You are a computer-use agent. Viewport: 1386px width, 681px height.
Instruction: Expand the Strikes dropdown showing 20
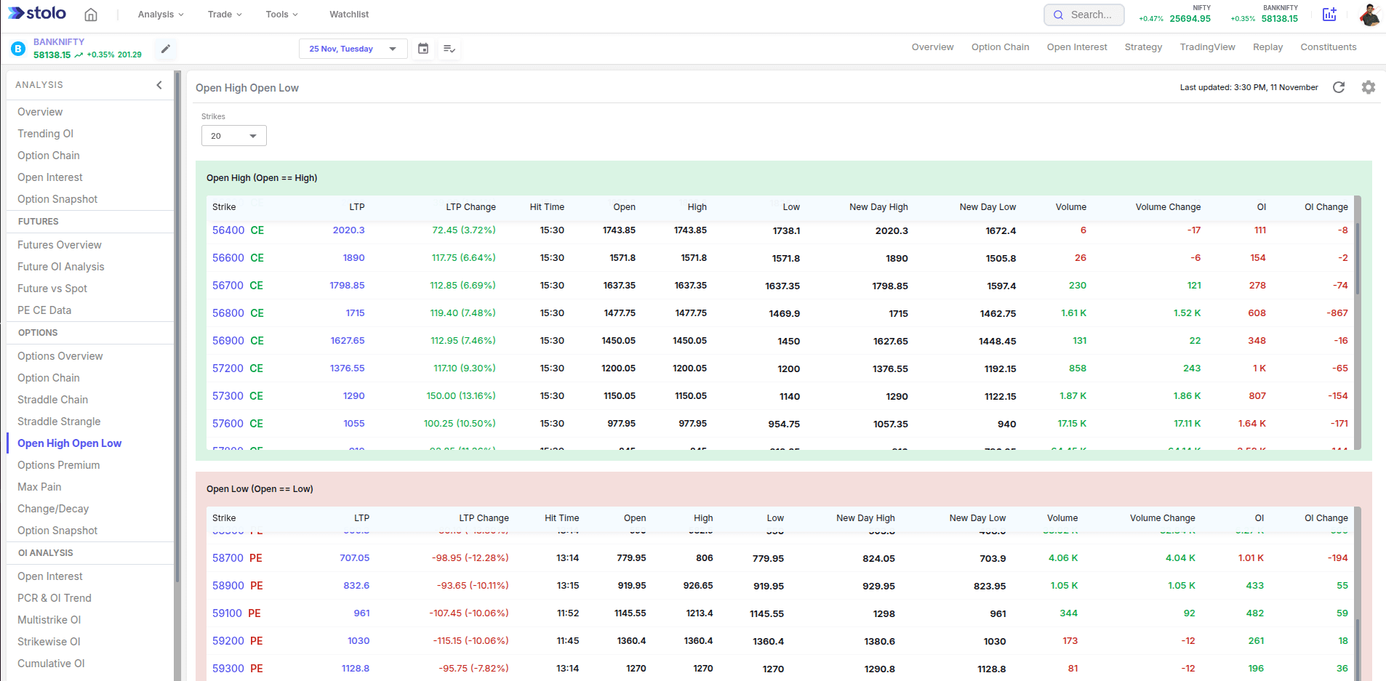tap(233, 136)
